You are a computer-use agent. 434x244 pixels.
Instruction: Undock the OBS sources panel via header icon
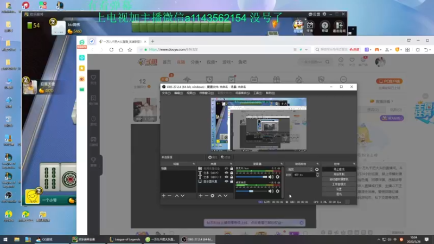[x=231, y=164]
